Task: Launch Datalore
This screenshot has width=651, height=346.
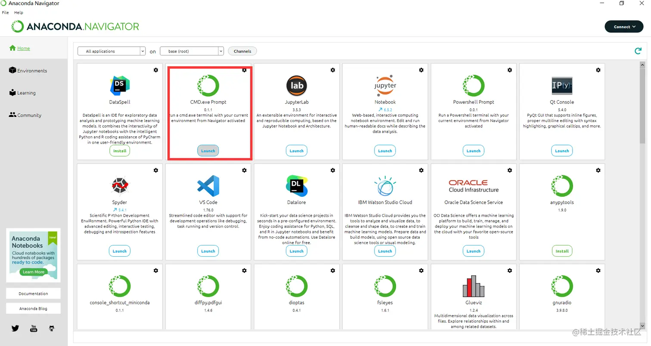Action: (x=297, y=251)
